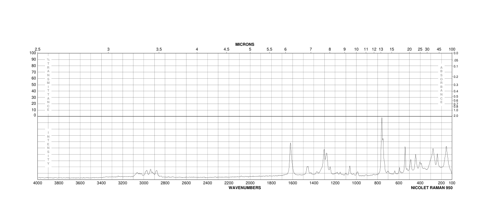
Task: Click the MICRONS axis title at top
Action: pyautogui.click(x=244, y=44)
